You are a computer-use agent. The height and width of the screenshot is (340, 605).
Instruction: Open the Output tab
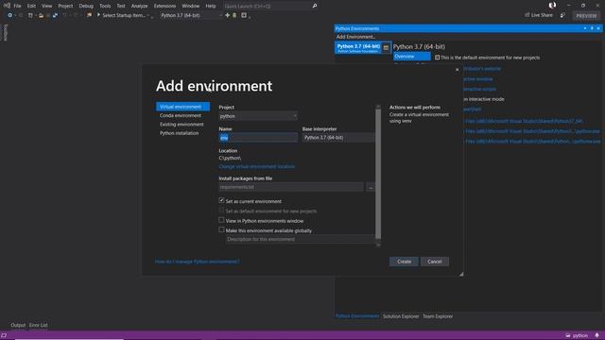18,325
